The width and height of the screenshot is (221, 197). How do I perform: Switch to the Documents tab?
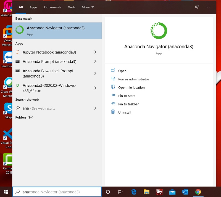(x=52, y=7)
